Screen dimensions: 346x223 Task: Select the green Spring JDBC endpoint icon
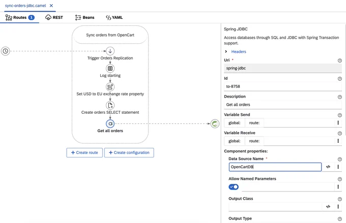[215, 123]
